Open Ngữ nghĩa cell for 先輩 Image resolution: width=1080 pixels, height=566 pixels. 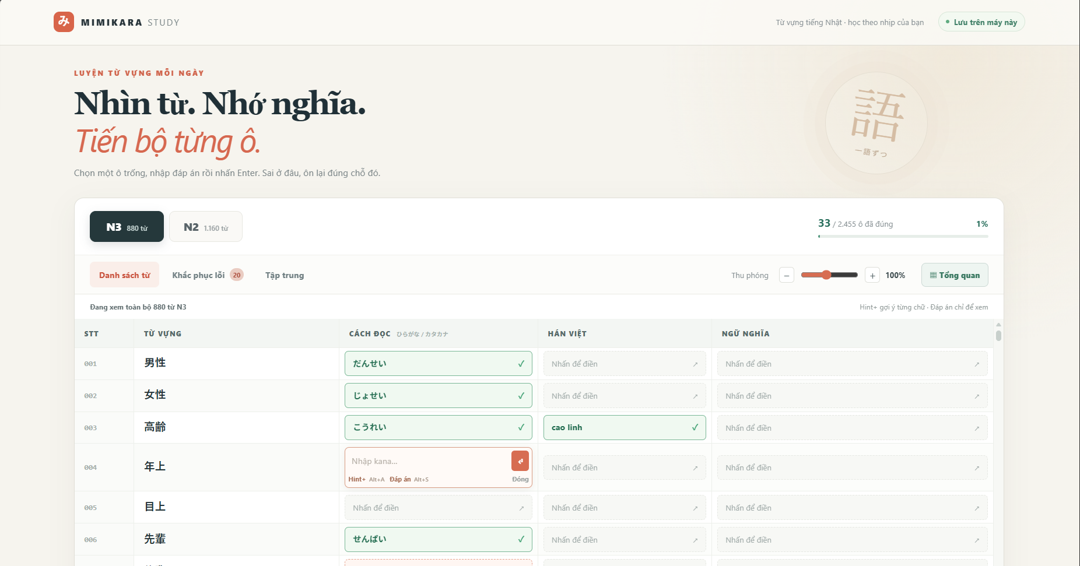click(852, 540)
